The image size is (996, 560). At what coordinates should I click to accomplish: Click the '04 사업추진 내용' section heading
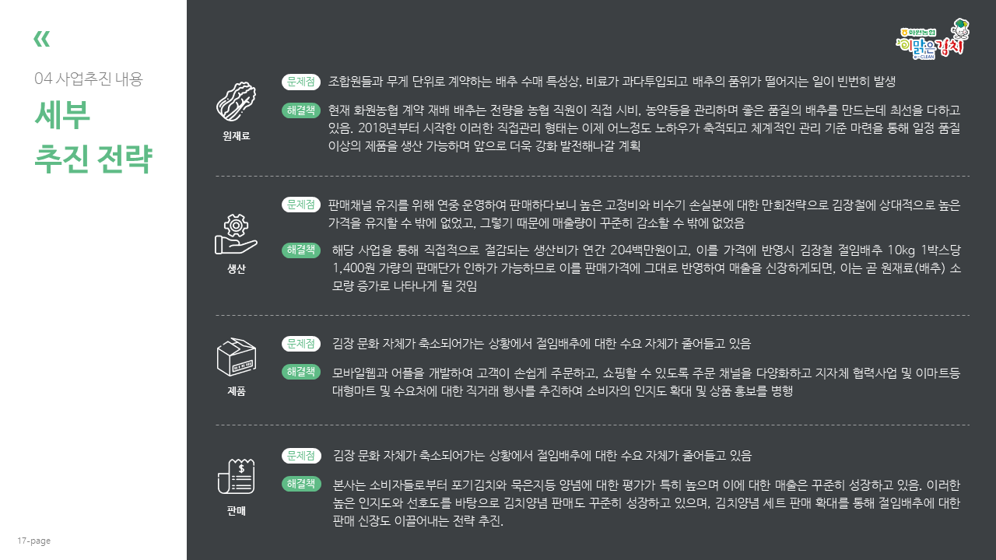coord(89,79)
